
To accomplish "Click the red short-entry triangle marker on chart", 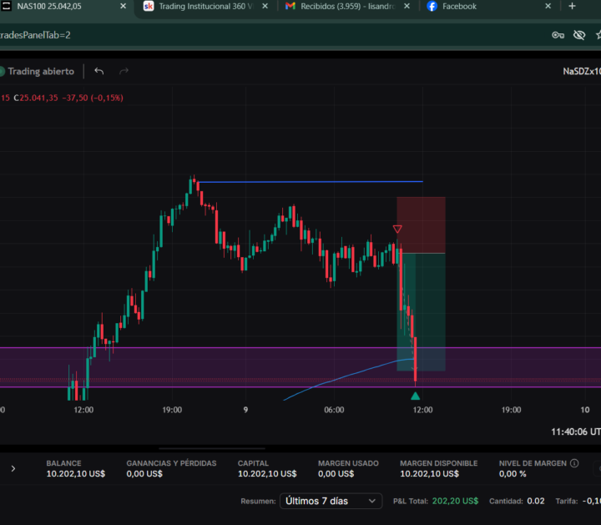I will click(397, 229).
